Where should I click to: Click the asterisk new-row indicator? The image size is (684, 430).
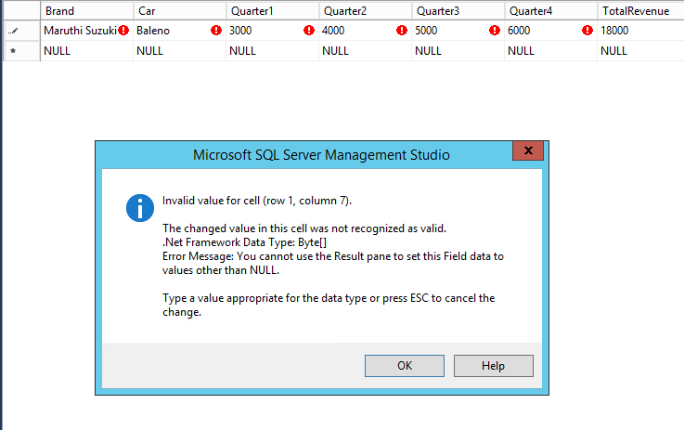[x=13, y=51]
